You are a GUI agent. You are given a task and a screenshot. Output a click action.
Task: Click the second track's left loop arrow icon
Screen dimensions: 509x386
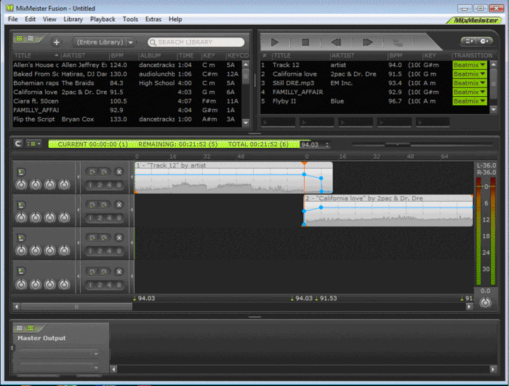[92, 205]
